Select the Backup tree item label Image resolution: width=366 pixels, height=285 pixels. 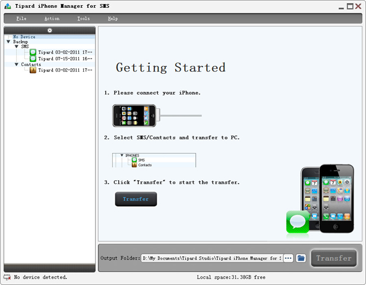[20, 42]
